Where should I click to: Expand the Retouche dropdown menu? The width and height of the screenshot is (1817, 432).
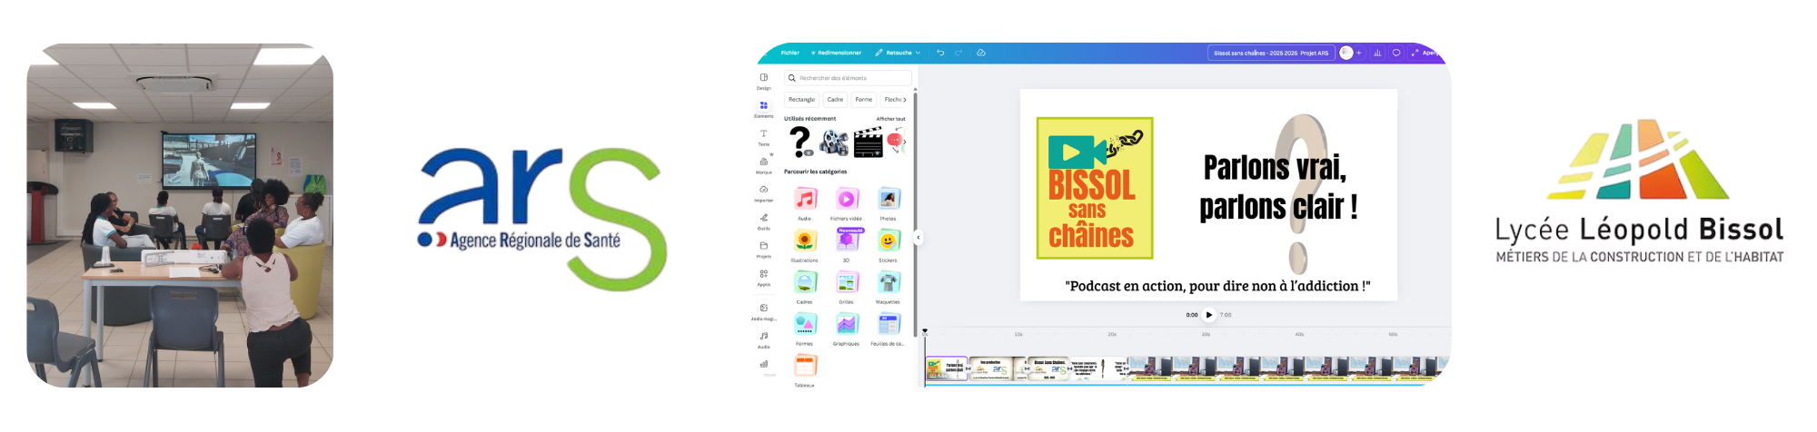(x=898, y=53)
